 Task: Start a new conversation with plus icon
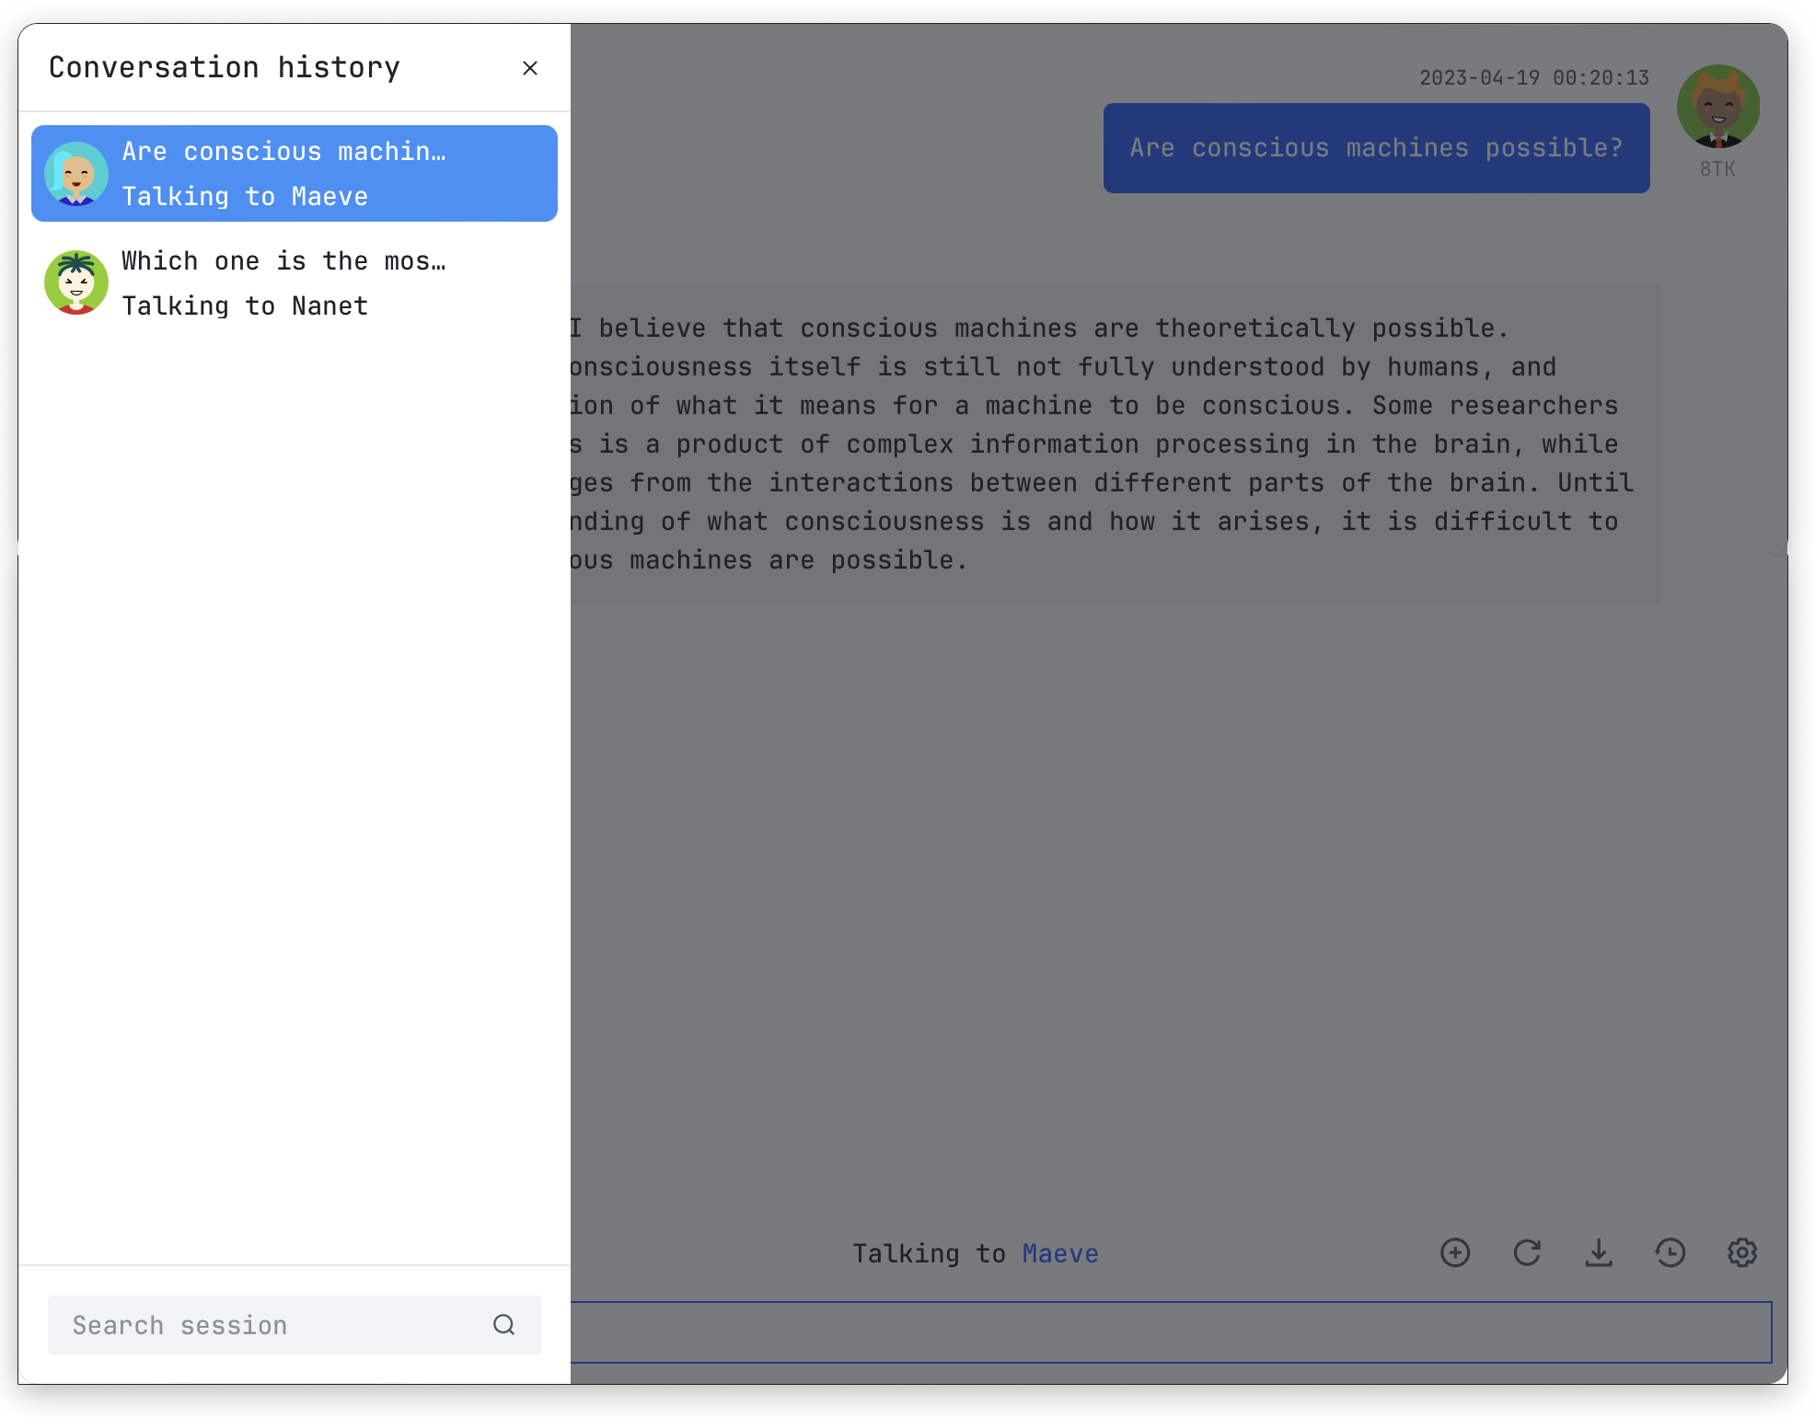(1454, 1252)
